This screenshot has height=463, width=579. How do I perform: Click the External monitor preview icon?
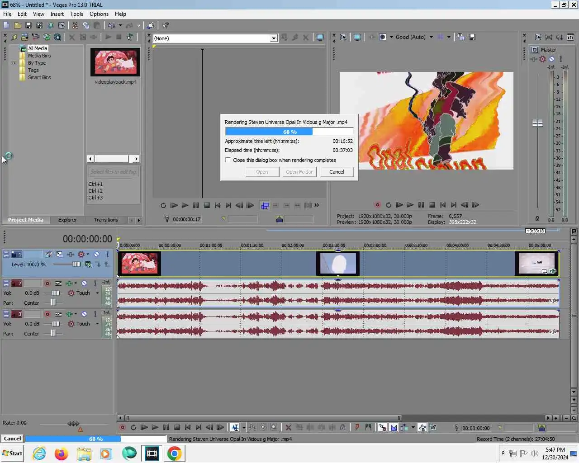coord(357,37)
